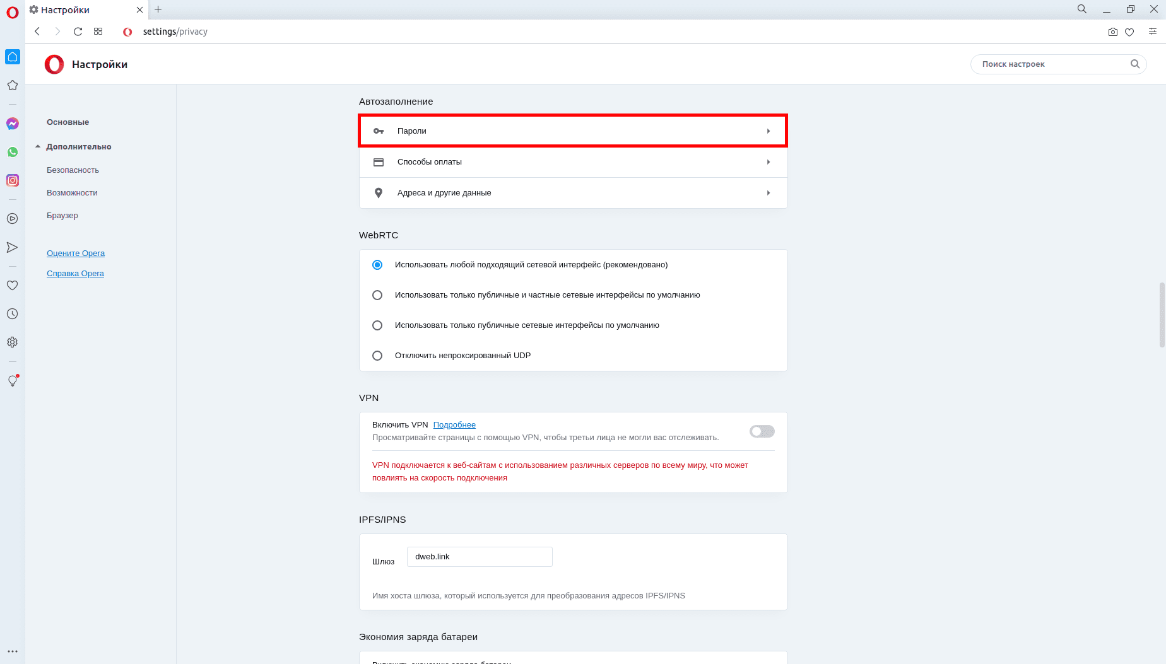Click the snapshot camera icon
This screenshot has width=1166, height=664.
[x=1112, y=32]
